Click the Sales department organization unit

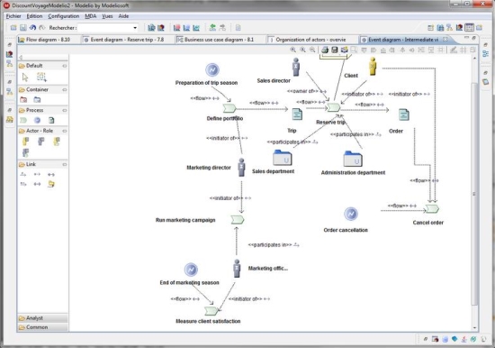tap(283, 158)
